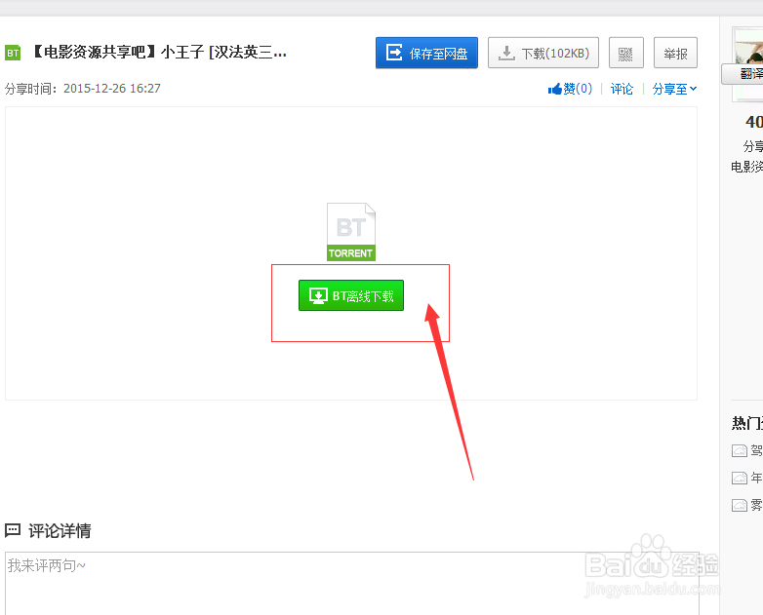The height and width of the screenshot is (615, 763).
Task: Expand the 分享至 share dropdown
Action: [x=674, y=89]
